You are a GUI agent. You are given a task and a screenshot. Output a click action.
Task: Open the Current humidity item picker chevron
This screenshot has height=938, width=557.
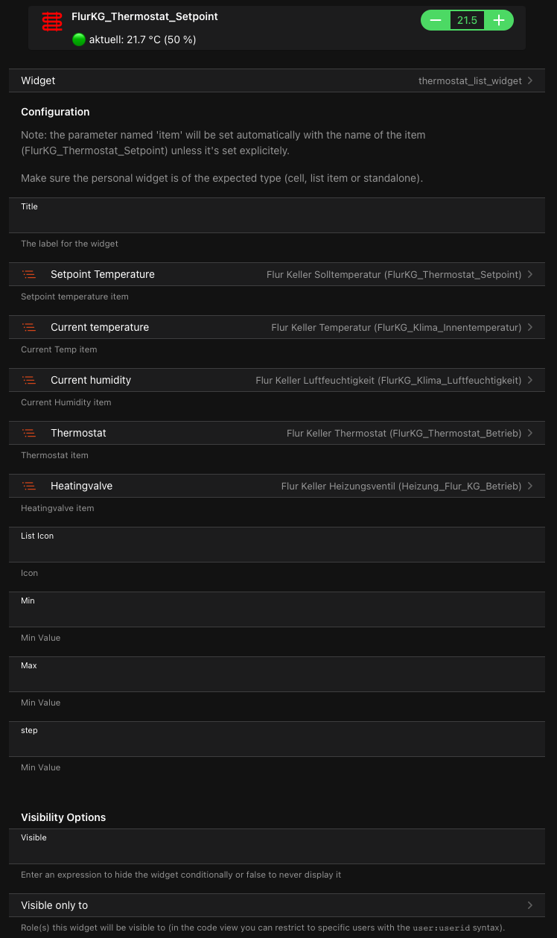(530, 380)
